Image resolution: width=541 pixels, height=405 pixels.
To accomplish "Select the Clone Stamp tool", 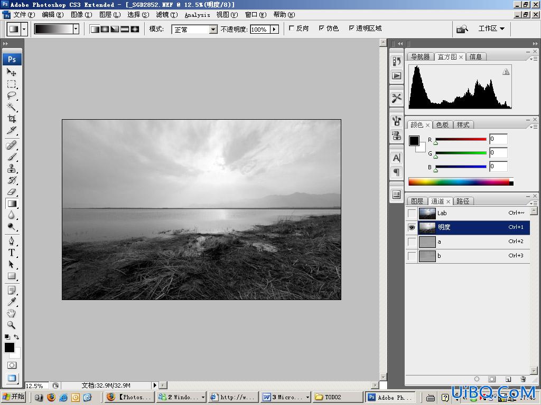I will (12, 168).
